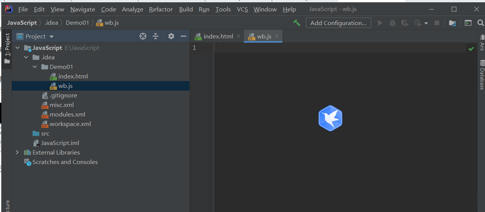Collapse the JavaScript root folder
485x212 pixels.
18,48
